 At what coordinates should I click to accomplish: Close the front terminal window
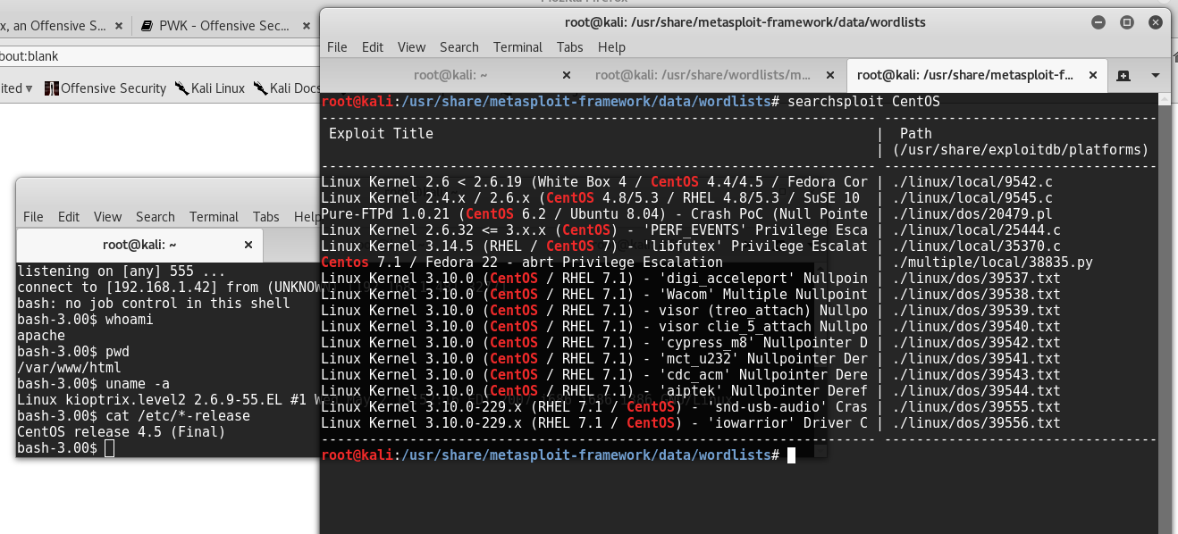tap(1156, 21)
